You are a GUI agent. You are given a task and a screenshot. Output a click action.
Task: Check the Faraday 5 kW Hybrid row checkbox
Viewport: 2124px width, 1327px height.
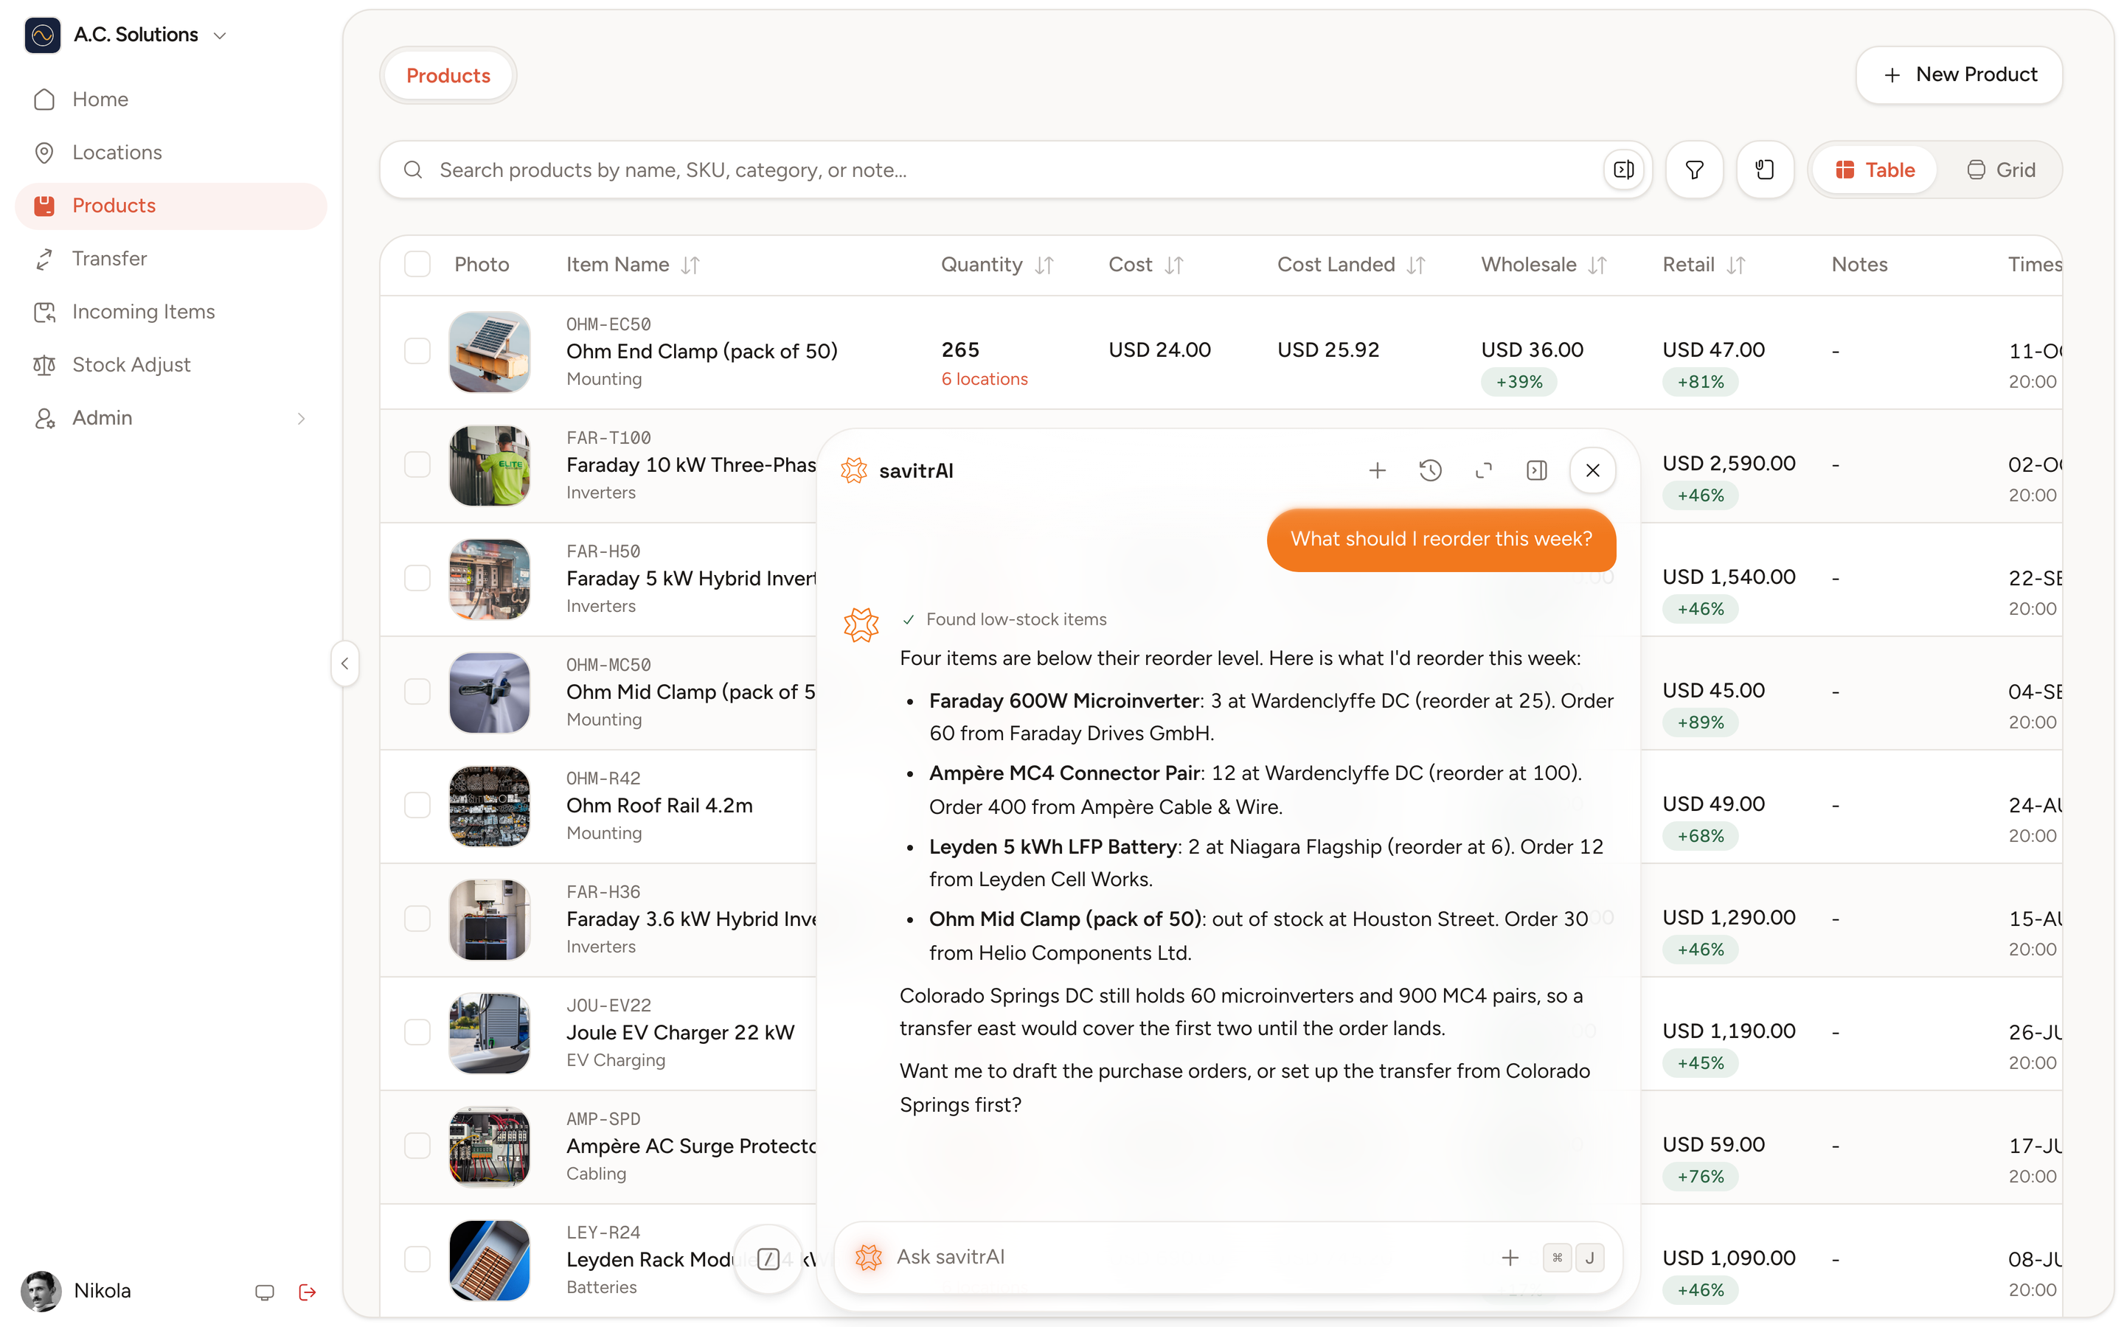coord(417,577)
